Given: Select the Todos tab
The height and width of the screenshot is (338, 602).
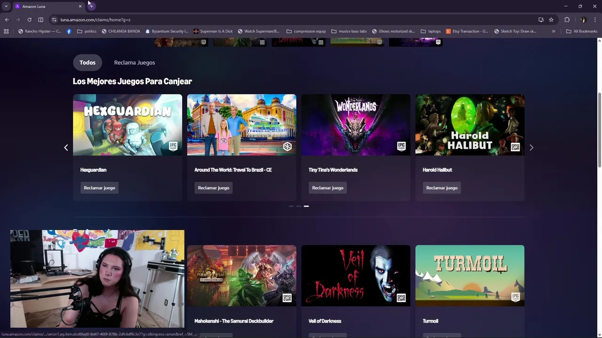Looking at the screenshot, I should click(x=87, y=62).
